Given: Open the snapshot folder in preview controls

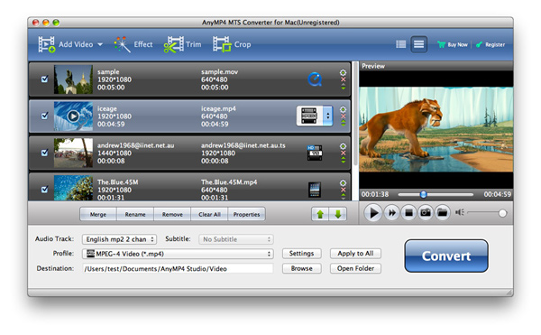Looking at the screenshot, I should 443,212.
